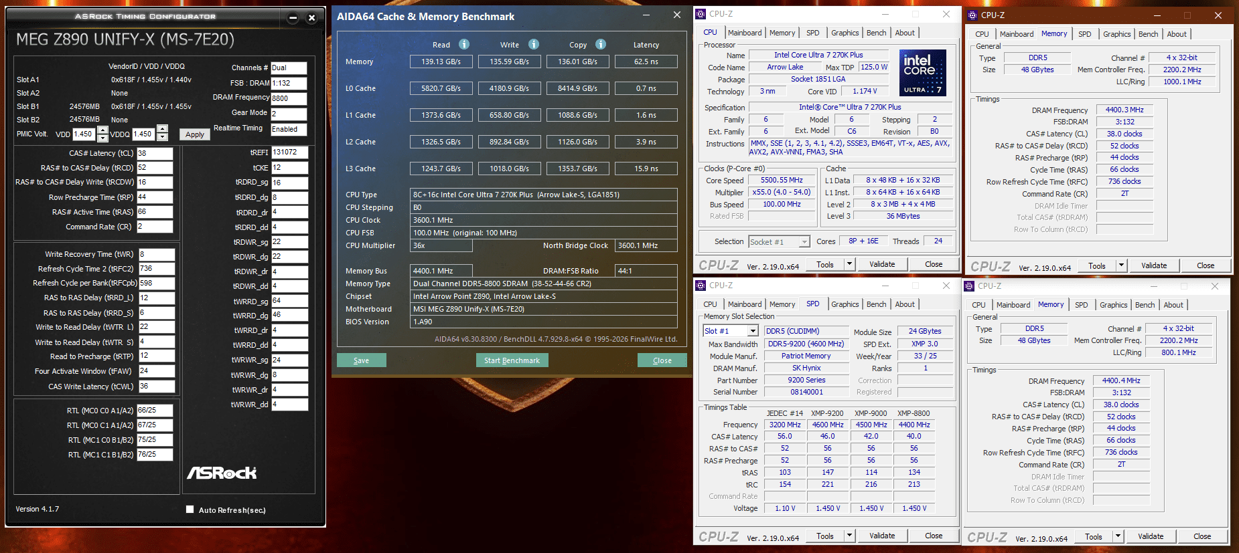Switch to the Mainboard tab in the CPU-Z CPU window

[x=745, y=33]
